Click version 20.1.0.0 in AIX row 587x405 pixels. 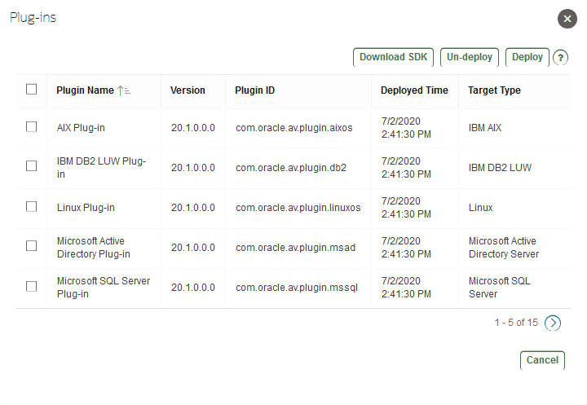coord(192,128)
